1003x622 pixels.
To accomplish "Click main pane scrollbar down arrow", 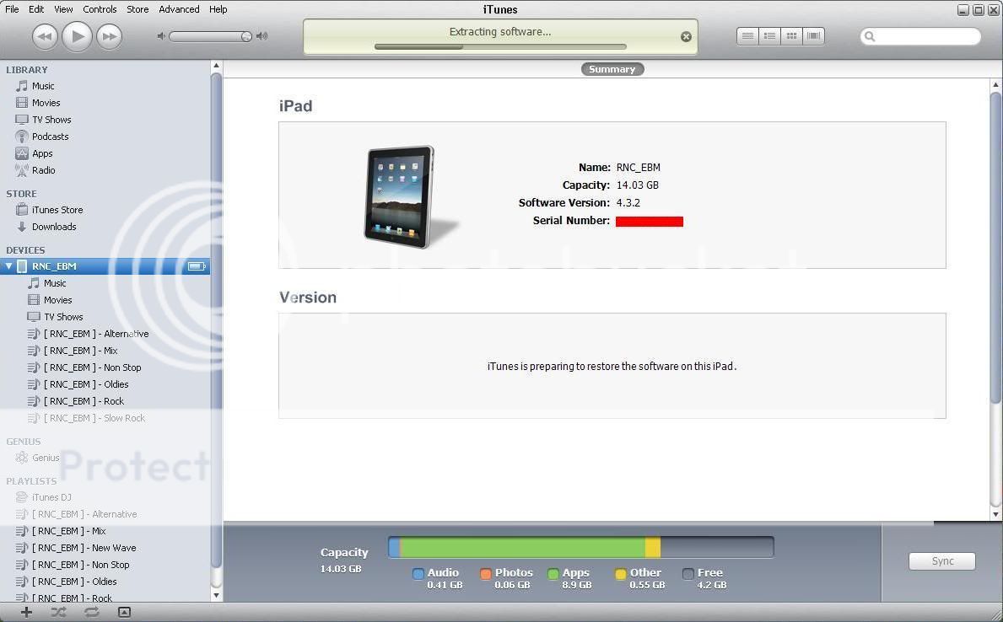I will pos(995,514).
